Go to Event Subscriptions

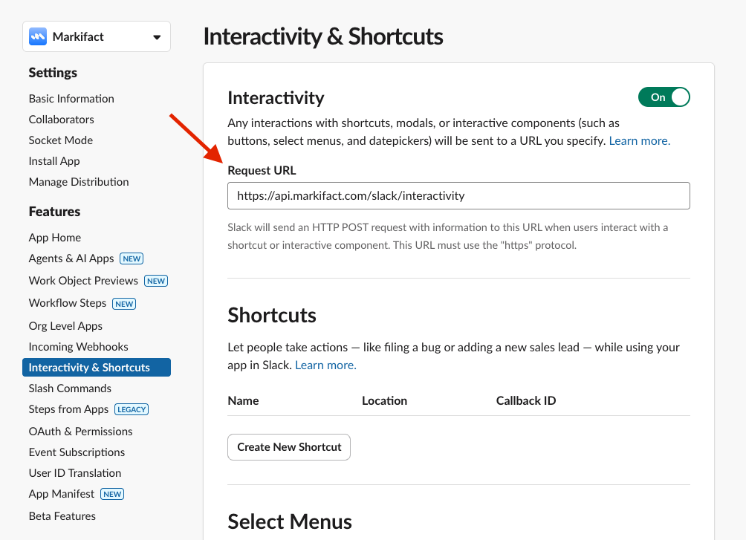coord(77,452)
